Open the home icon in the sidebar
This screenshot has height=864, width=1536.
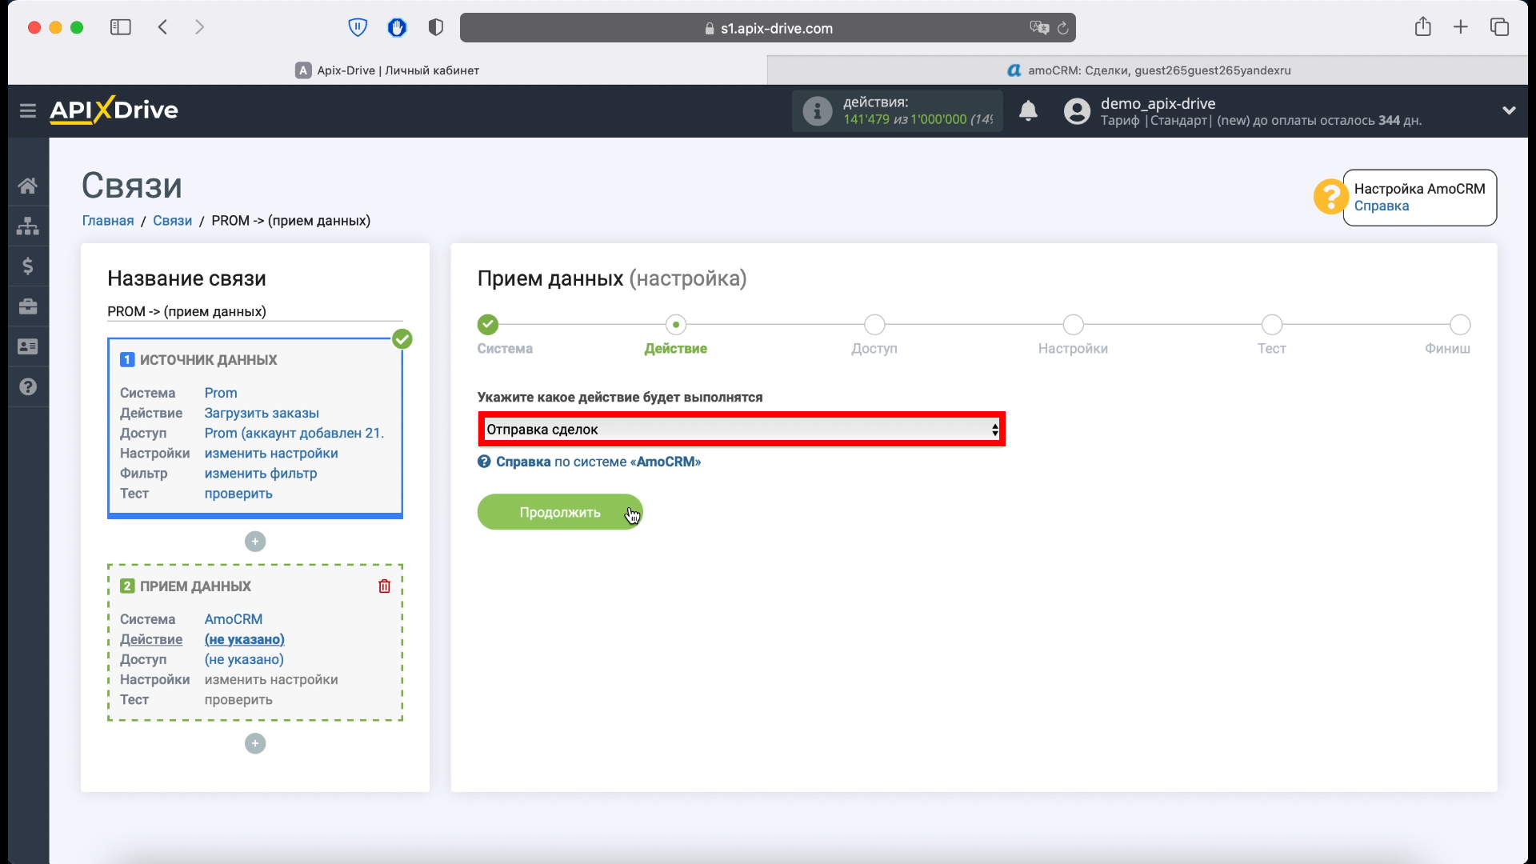pyautogui.click(x=28, y=186)
